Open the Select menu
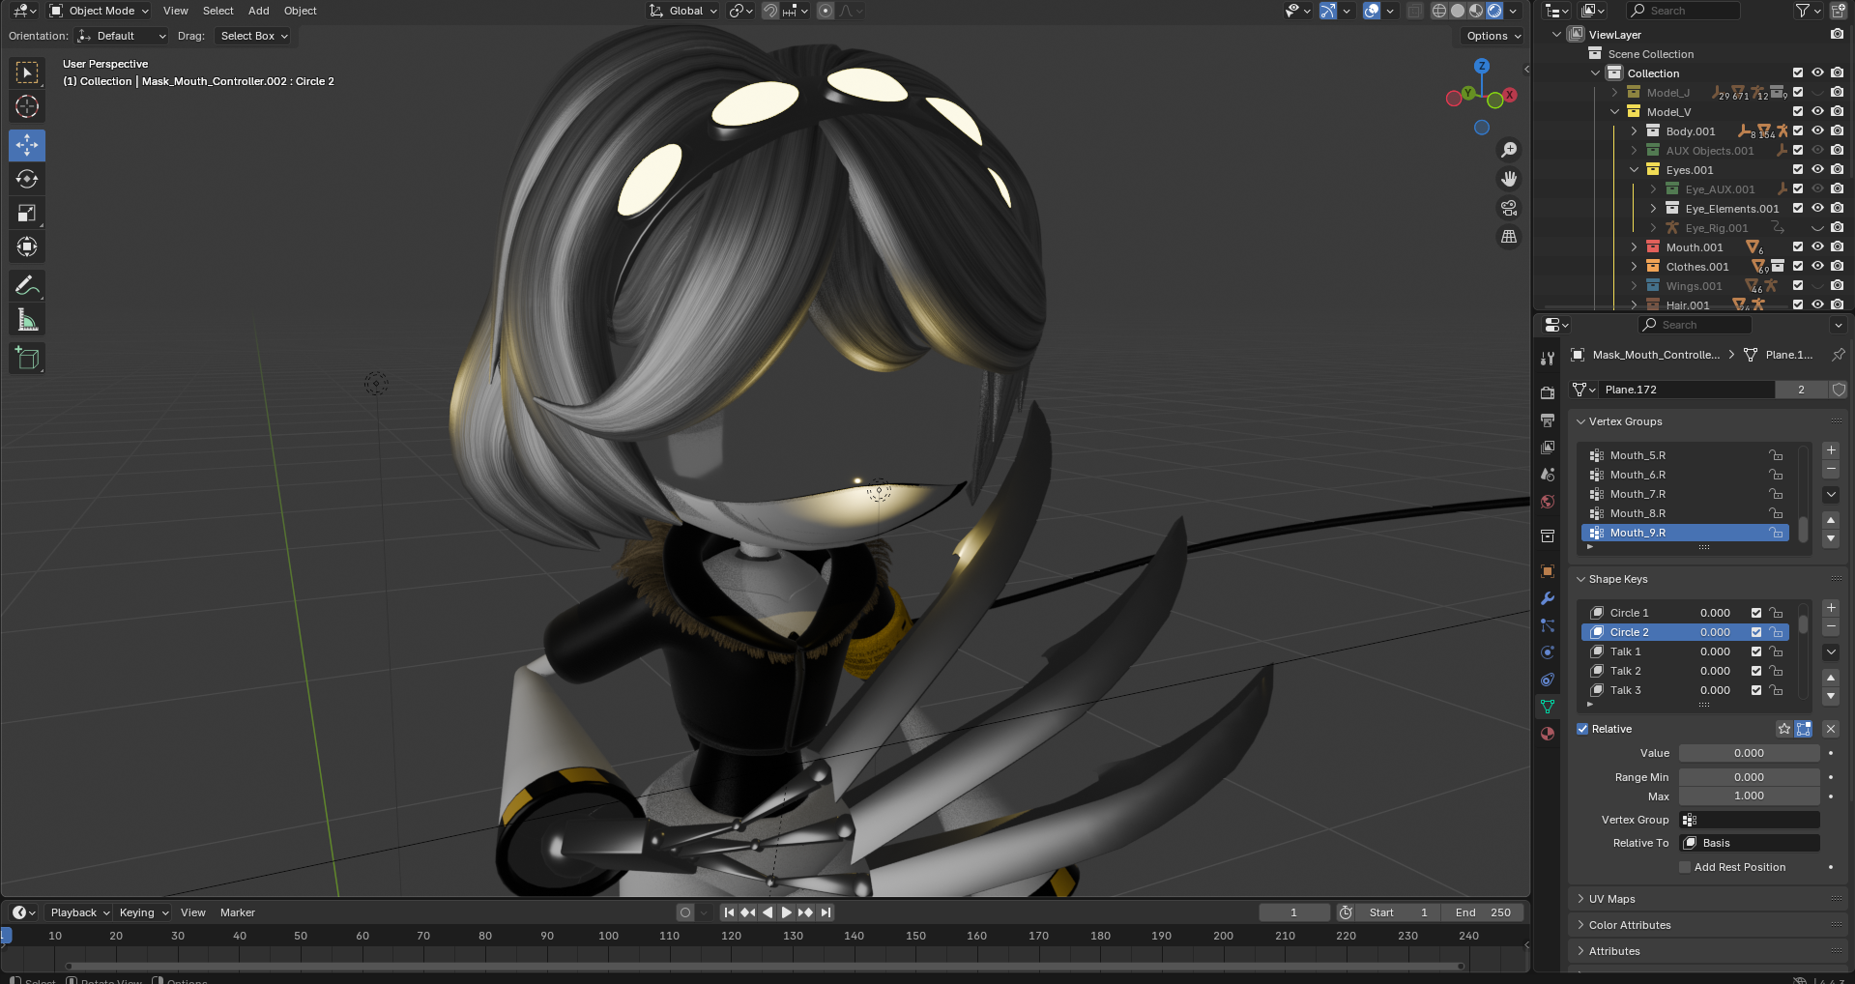The image size is (1855, 984). click(217, 11)
